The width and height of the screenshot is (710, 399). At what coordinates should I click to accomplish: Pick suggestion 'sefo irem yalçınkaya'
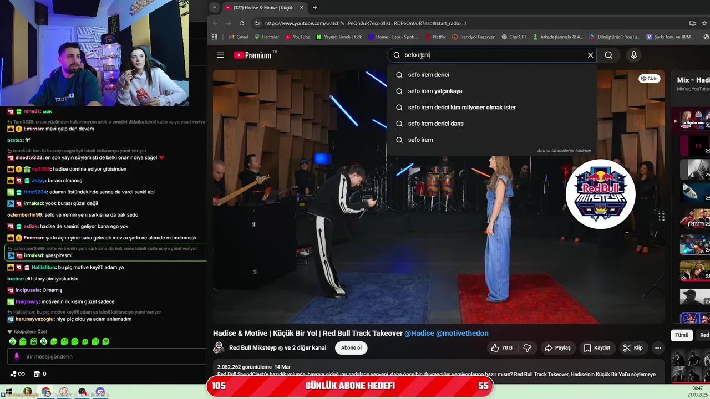(492, 91)
